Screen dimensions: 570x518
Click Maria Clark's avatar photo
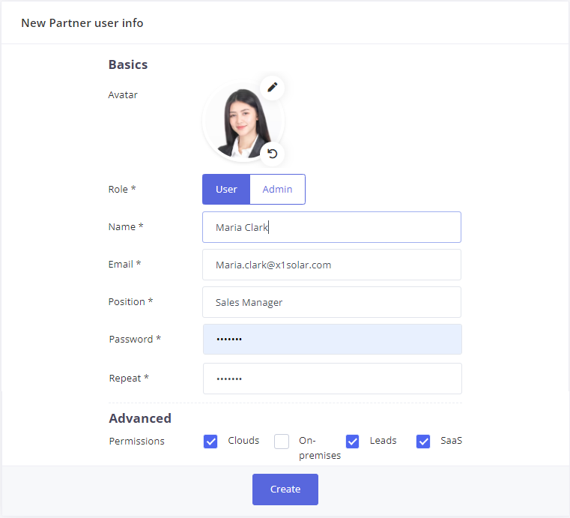(241, 121)
